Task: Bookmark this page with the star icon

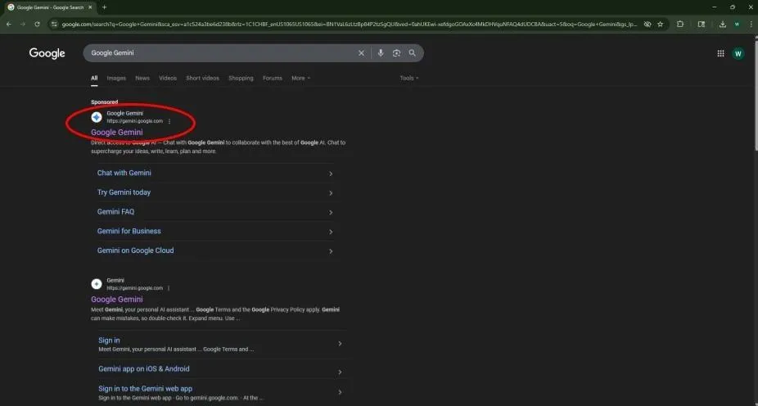Action: pyautogui.click(x=661, y=25)
